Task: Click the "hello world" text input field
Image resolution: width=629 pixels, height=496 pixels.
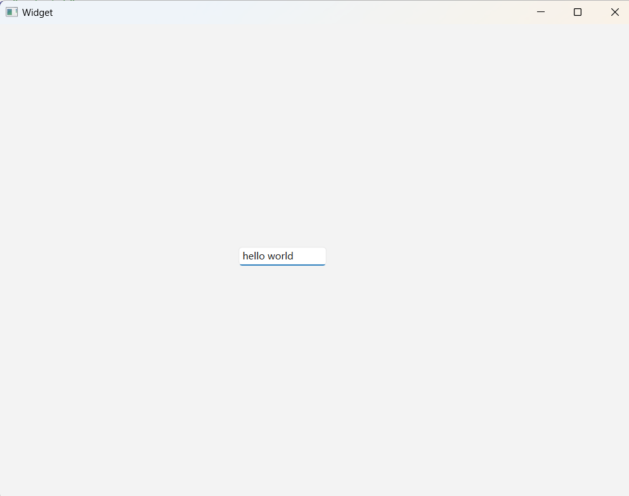Action: click(x=282, y=256)
